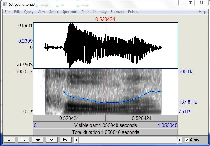210x146 pixels.
Task: Open the Help menu
Action: [x=202, y=12]
